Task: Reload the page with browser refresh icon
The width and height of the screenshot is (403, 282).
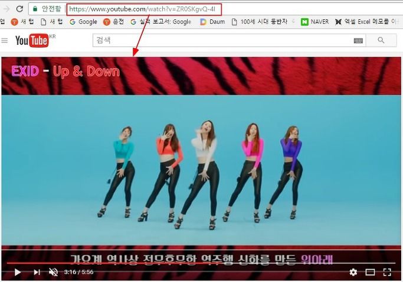Action: 19,9
